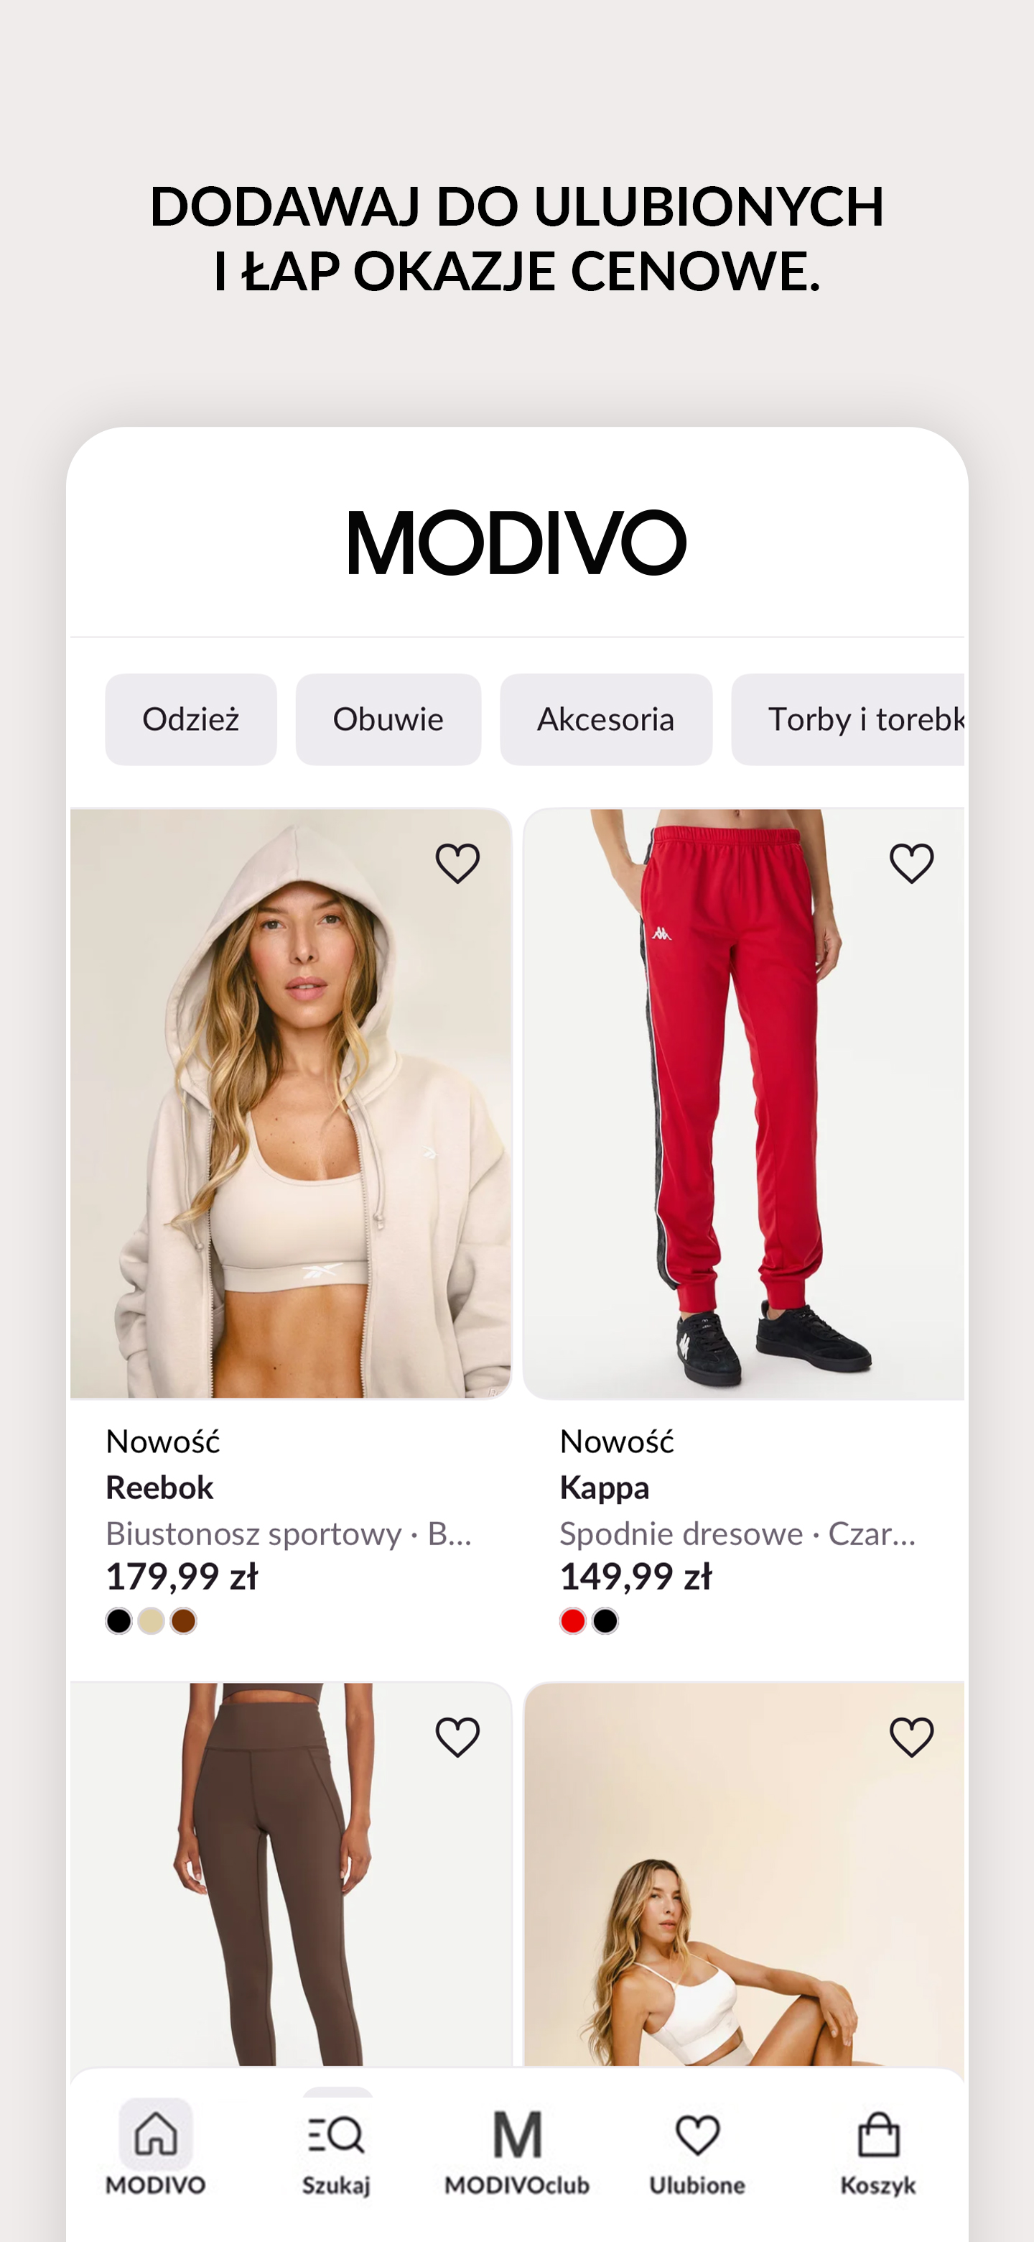Viewport: 1034px width, 2242px height.
Task: Open the MODIVO home tab
Action: click(x=156, y=2148)
